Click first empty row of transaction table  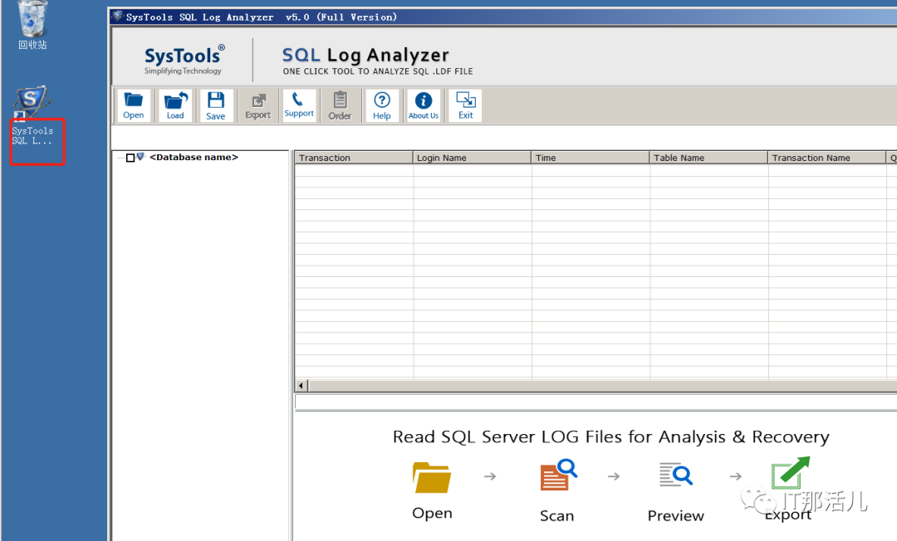[596, 170]
